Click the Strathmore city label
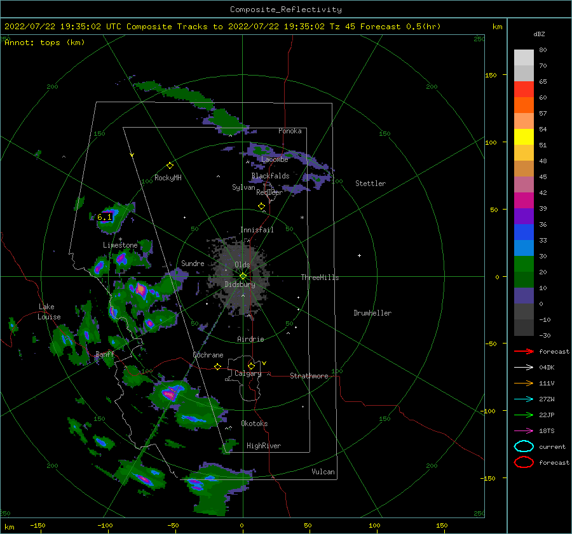572x534 pixels. (309, 376)
